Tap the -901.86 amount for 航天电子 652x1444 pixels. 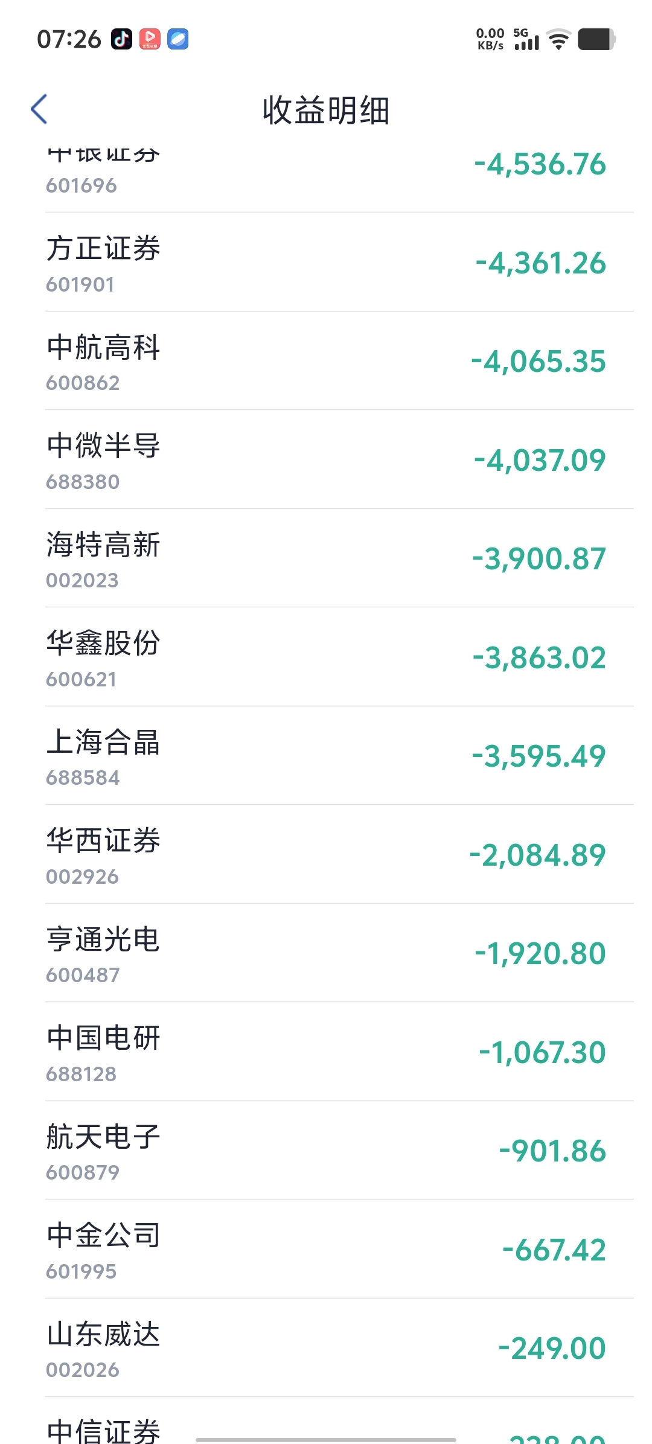pyautogui.click(x=552, y=1151)
